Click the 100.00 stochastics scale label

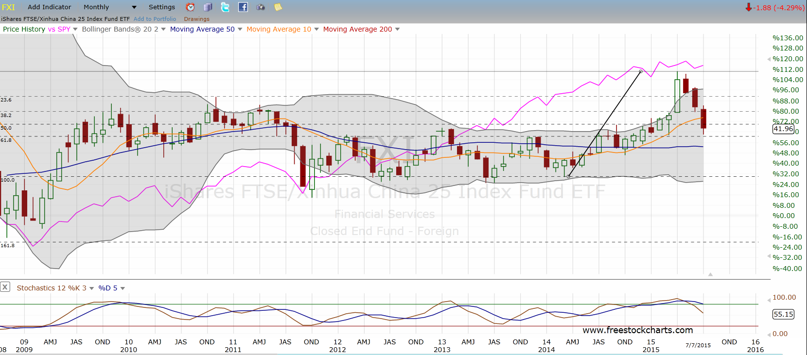point(784,297)
